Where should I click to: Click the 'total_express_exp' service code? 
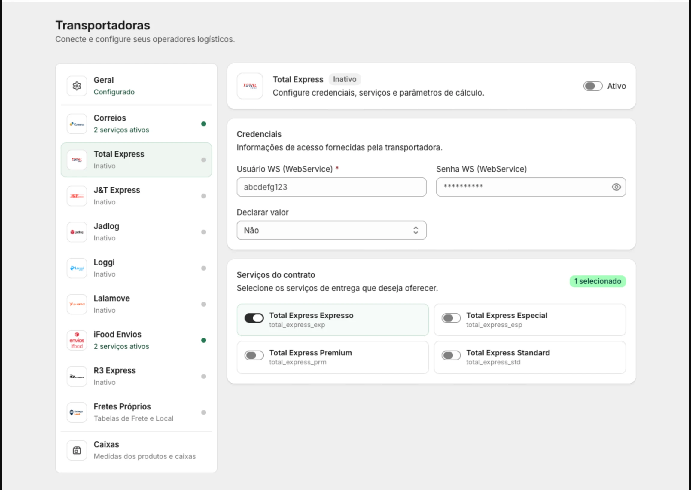point(297,325)
